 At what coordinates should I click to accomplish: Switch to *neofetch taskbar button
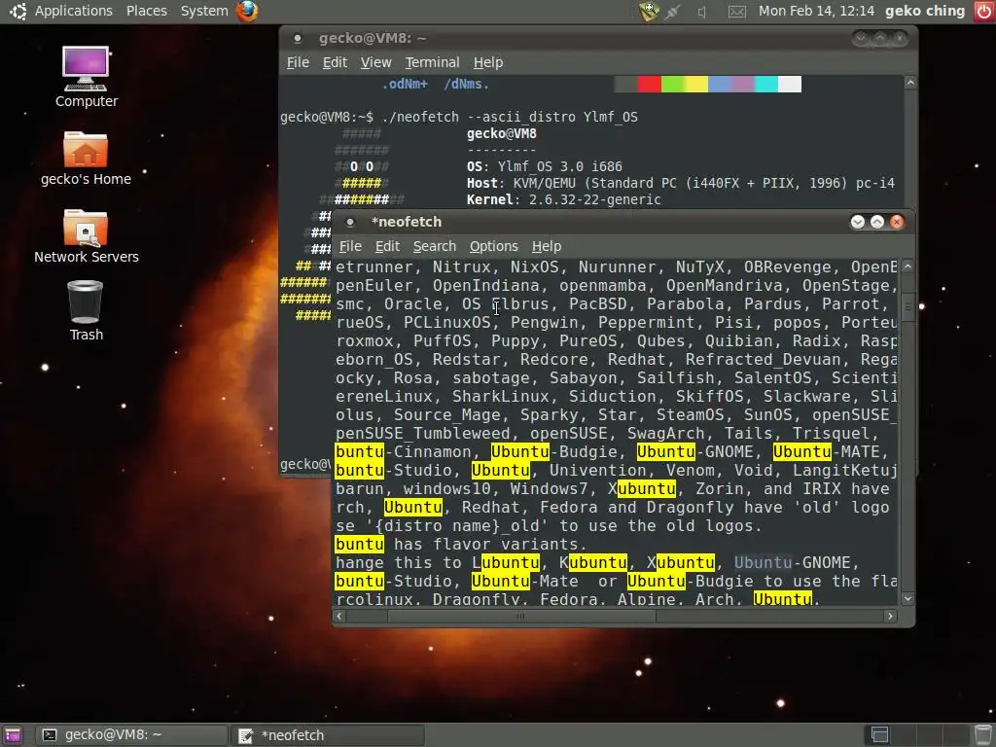pyautogui.click(x=328, y=735)
